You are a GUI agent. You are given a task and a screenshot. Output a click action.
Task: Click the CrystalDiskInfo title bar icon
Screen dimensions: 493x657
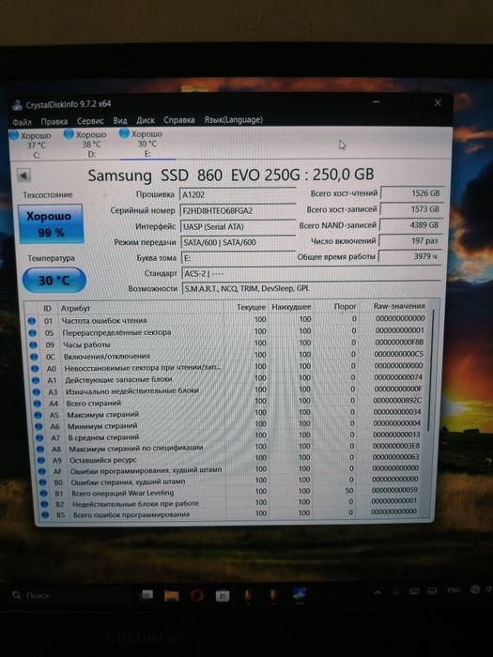(x=17, y=105)
